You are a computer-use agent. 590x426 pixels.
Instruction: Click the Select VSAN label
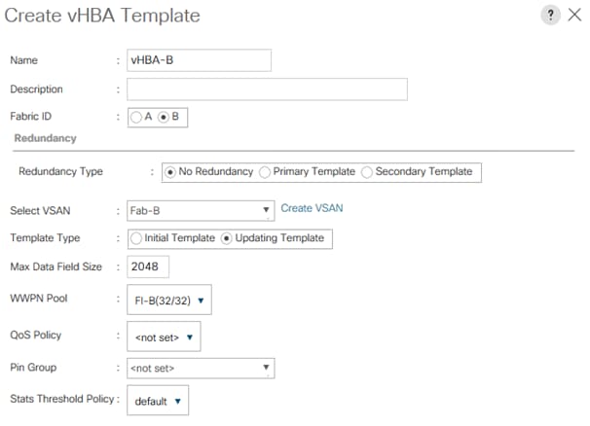(x=40, y=210)
